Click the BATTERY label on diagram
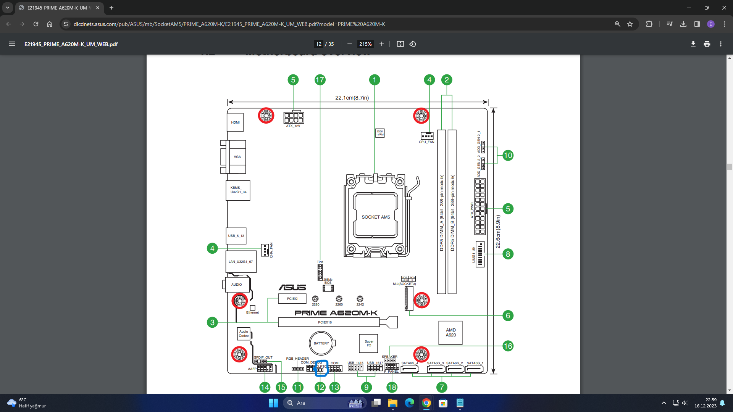 point(321,343)
